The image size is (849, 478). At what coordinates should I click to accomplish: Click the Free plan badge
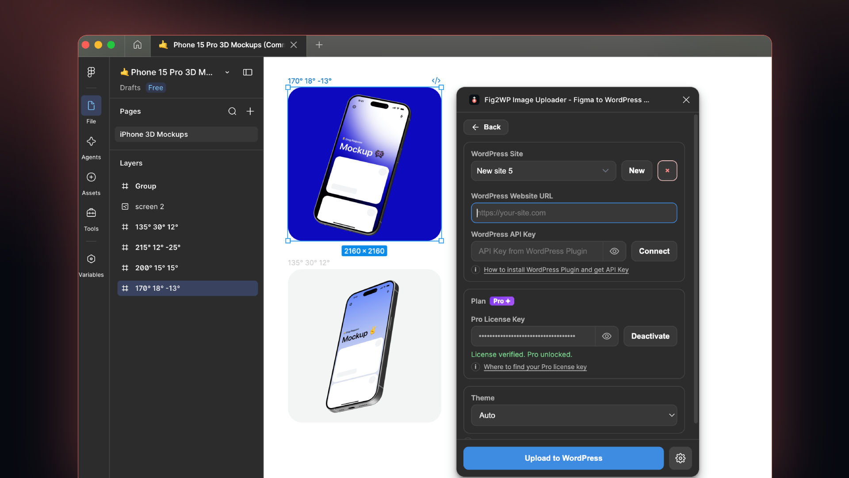tap(156, 88)
